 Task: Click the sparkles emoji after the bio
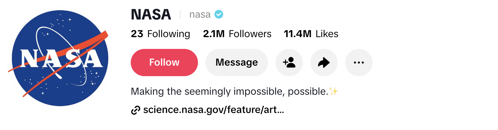(x=334, y=91)
